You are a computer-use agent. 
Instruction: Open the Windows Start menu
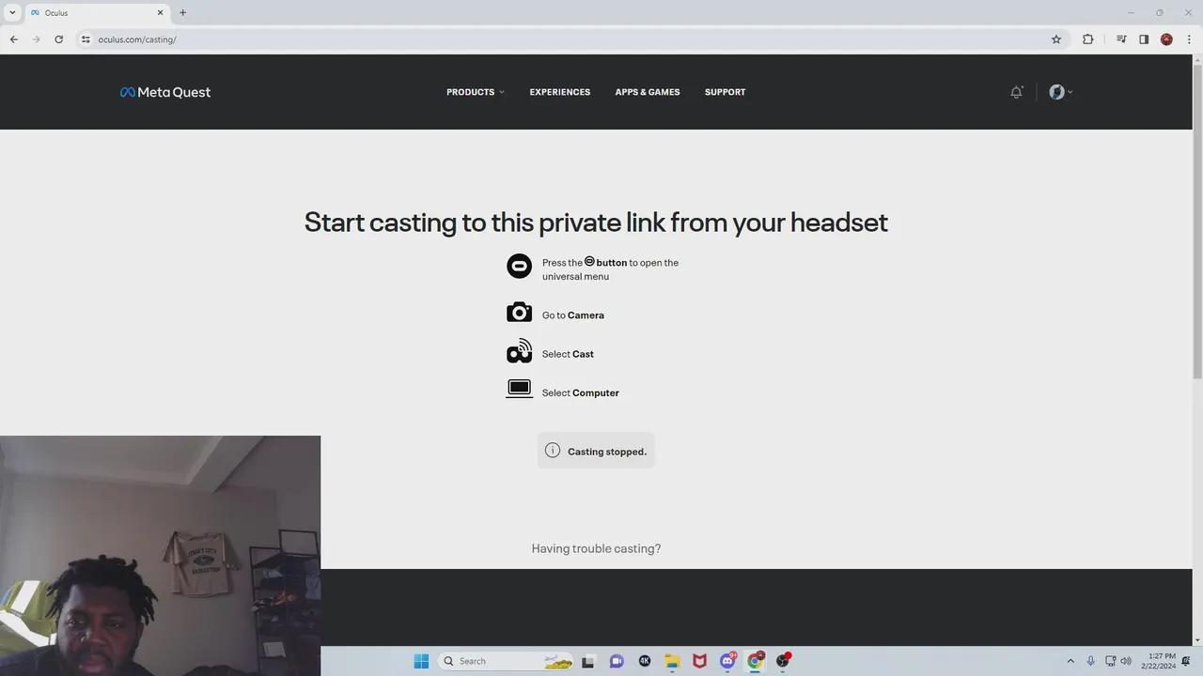coord(421,661)
